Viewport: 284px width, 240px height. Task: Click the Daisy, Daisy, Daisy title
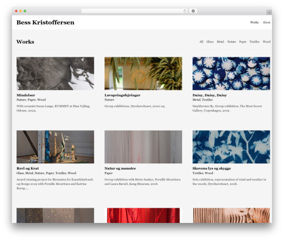(x=210, y=95)
